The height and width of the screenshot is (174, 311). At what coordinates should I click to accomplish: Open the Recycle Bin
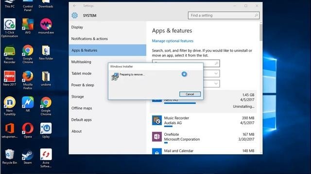point(10,157)
